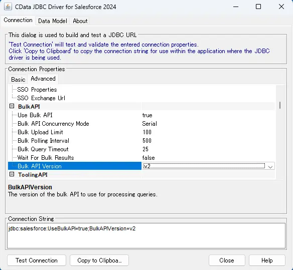Select the Bulk Query Timeout property
293x270 pixels.
click(x=43, y=149)
